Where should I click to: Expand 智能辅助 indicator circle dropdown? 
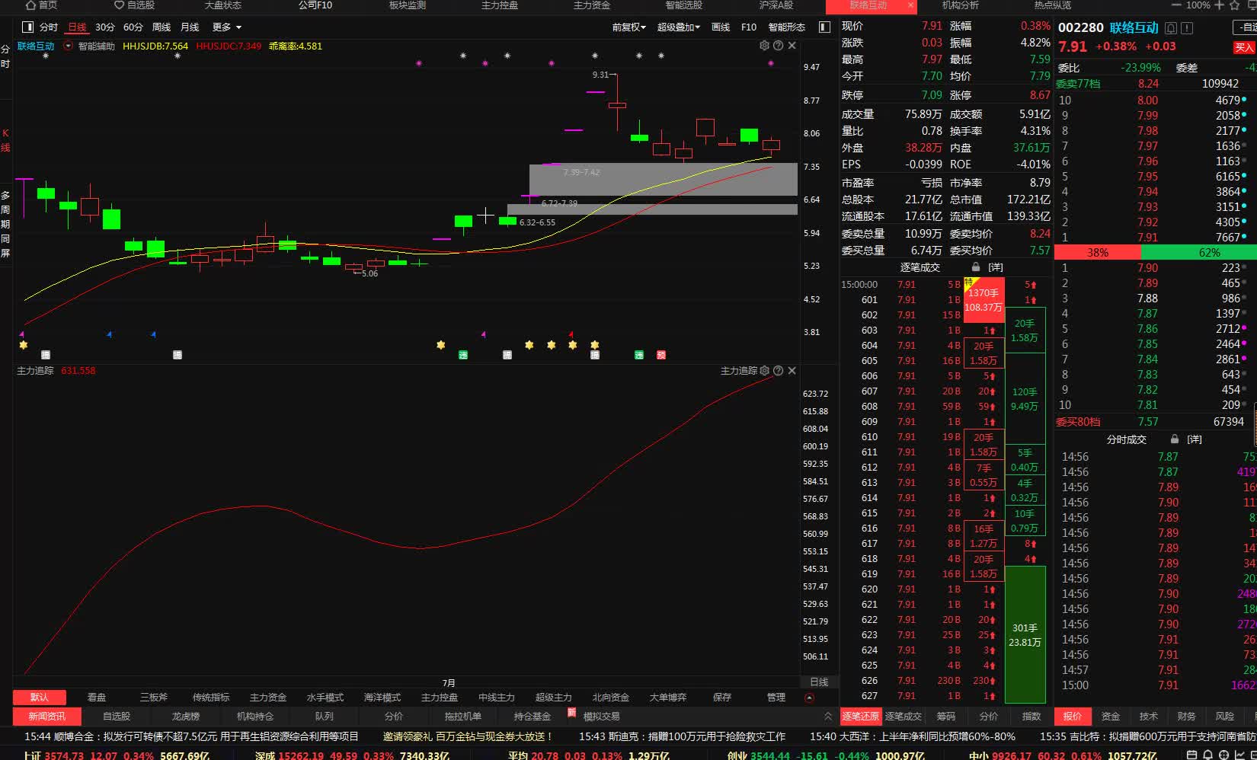(69, 46)
